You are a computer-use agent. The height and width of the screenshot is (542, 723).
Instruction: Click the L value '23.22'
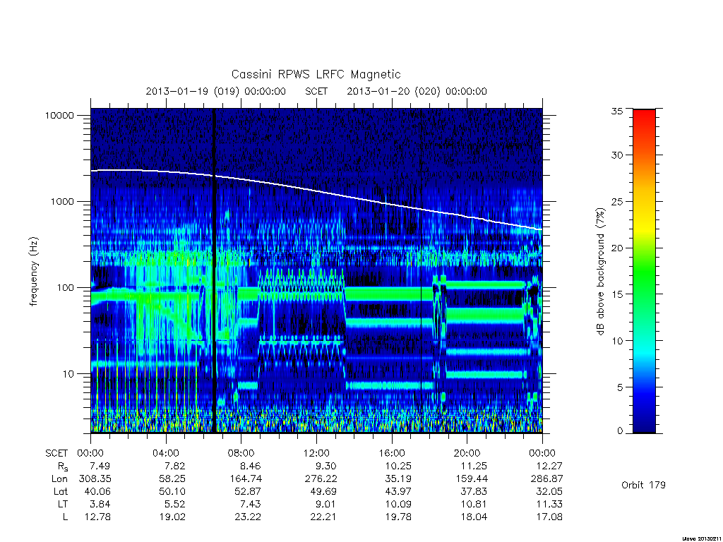point(248,517)
